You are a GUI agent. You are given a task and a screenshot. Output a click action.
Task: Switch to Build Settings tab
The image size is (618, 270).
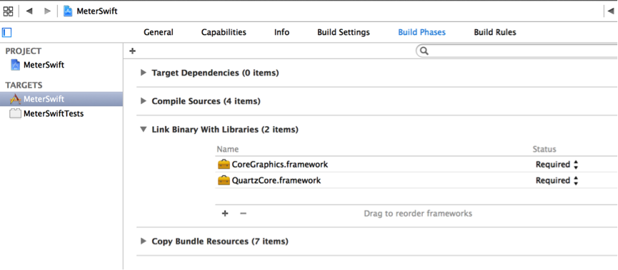pyautogui.click(x=343, y=32)
